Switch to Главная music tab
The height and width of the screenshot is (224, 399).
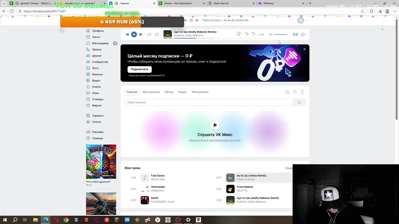point(132,92)
